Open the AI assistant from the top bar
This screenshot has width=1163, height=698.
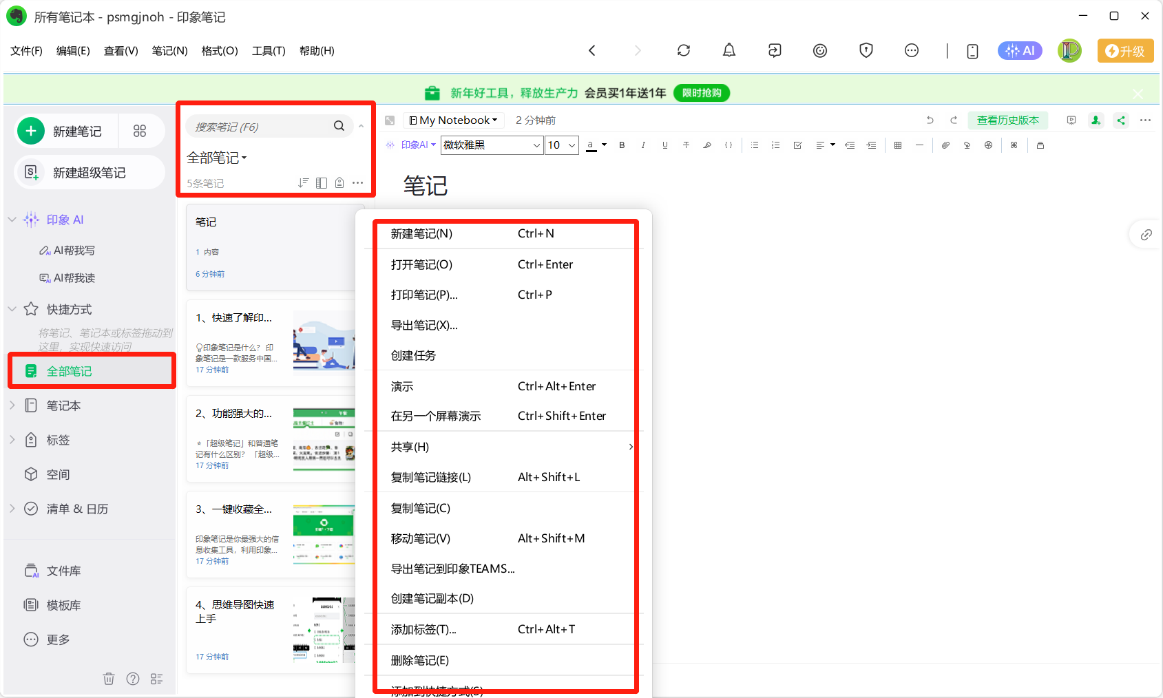1020,50
